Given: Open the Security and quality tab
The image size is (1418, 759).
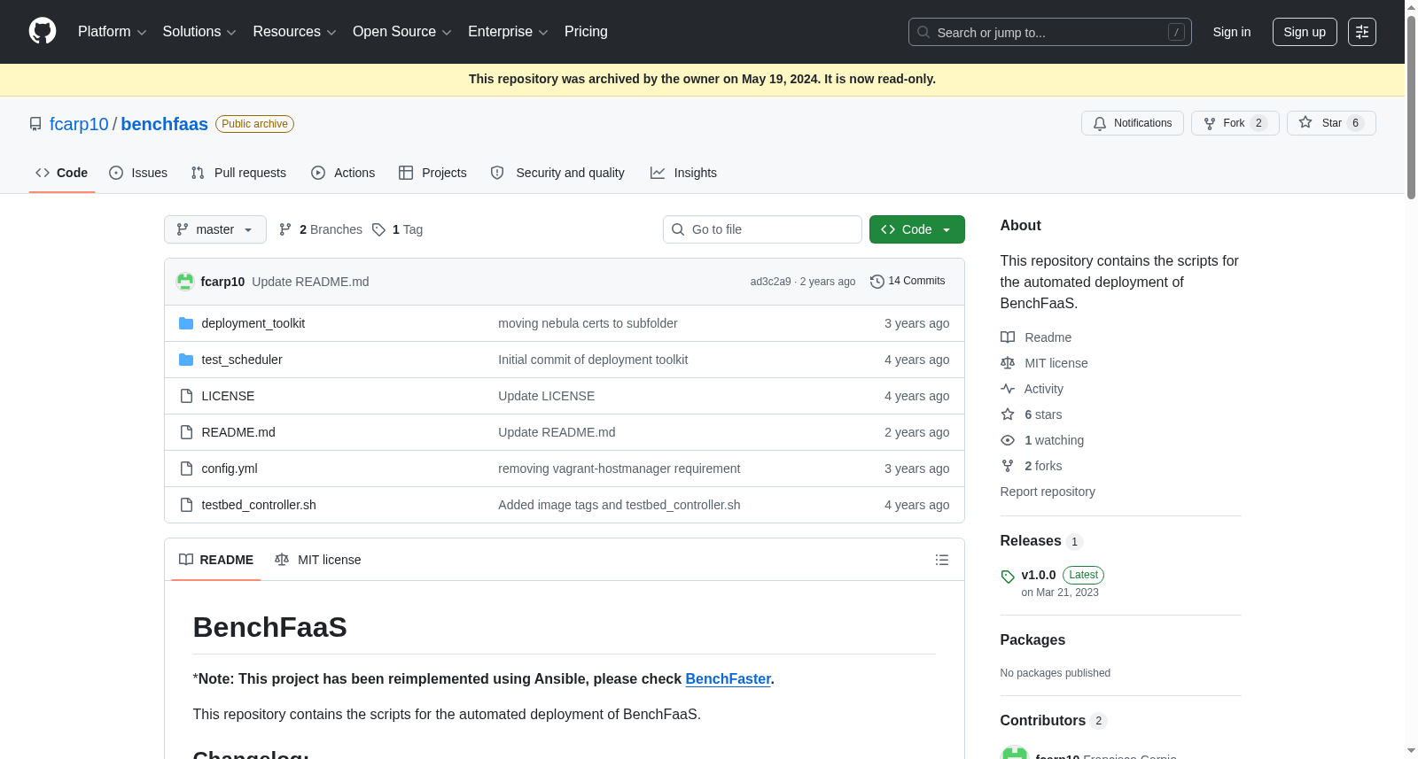Looking at the screenshot, I should coord(557,173).
